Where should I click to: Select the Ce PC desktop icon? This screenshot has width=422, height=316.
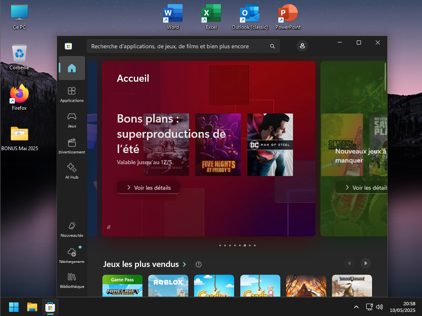tap(19, 17)
